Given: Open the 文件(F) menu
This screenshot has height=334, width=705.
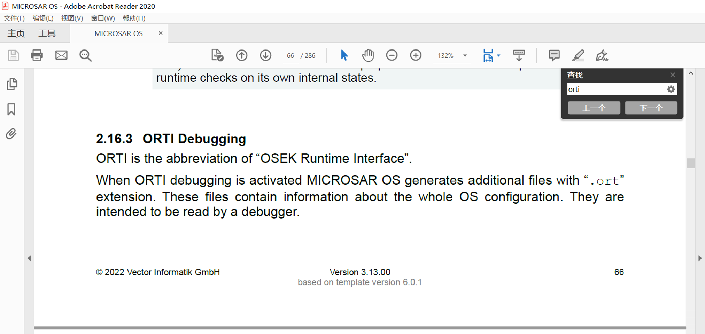Looking at the screenshot, I should point(14,18).
